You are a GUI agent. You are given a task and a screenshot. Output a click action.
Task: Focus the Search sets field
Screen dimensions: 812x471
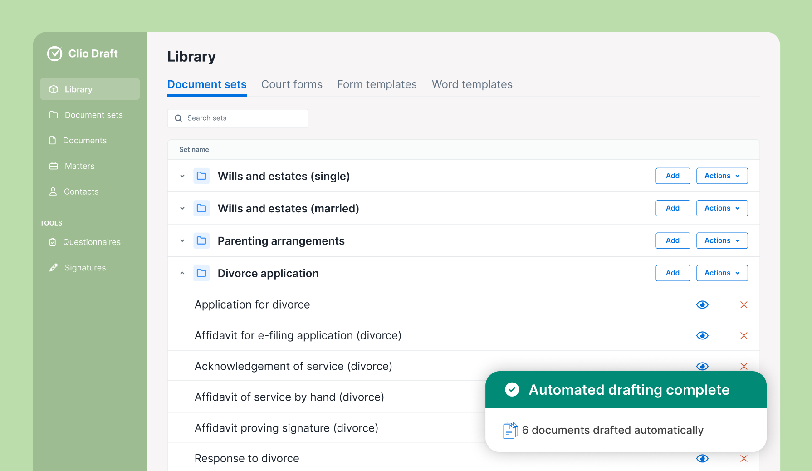(238, 118)
